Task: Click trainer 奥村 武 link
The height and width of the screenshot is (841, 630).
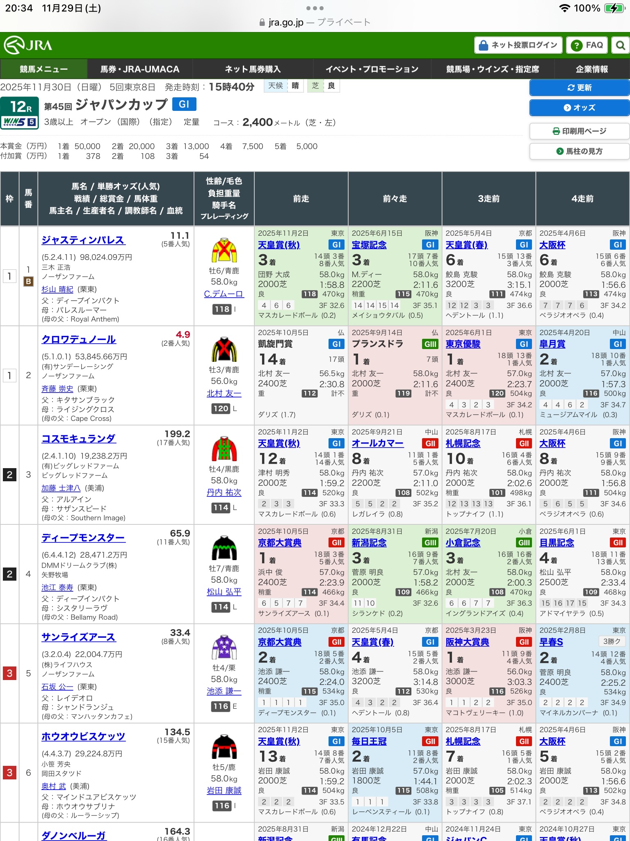Action: pyautogui.click(x=54, y=786)
